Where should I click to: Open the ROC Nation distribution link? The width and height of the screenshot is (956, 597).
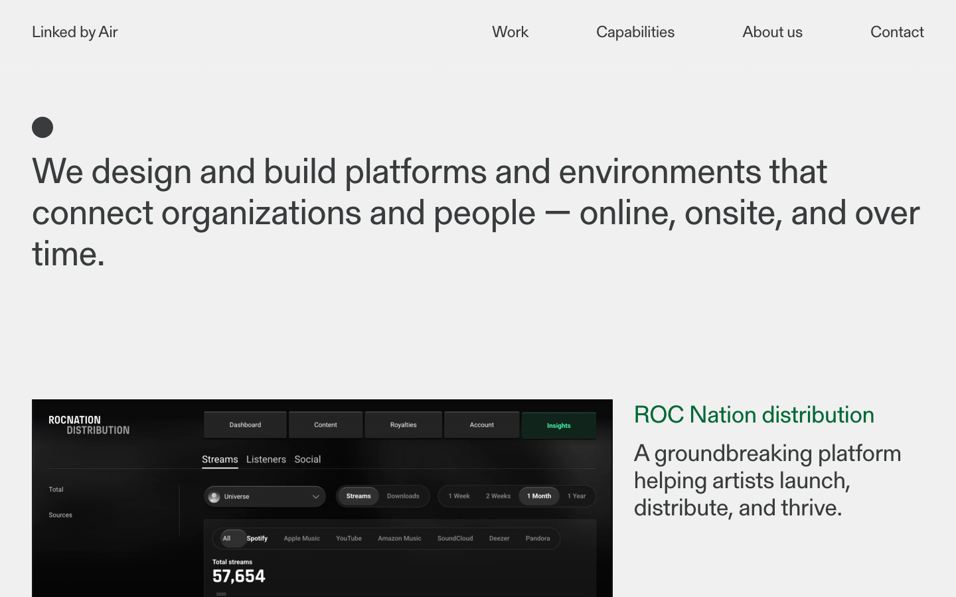pyautogui.click(x=754, y=415)
